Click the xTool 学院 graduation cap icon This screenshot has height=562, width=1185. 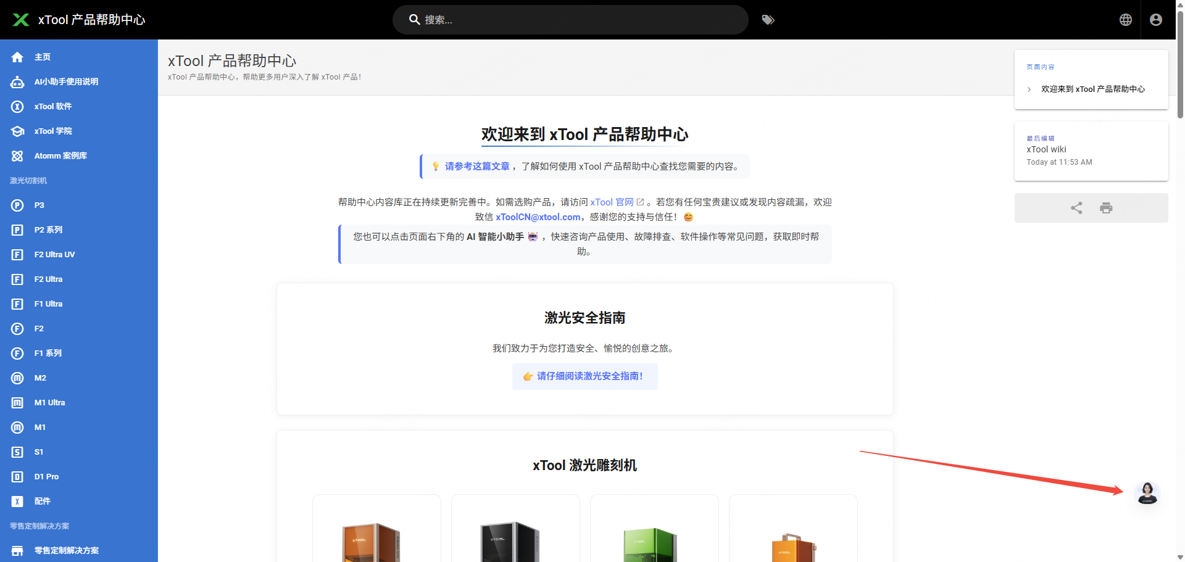tap(17, 131)
